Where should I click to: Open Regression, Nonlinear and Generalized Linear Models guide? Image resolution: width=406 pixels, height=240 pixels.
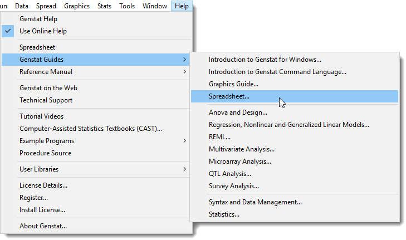pos(295,125)
